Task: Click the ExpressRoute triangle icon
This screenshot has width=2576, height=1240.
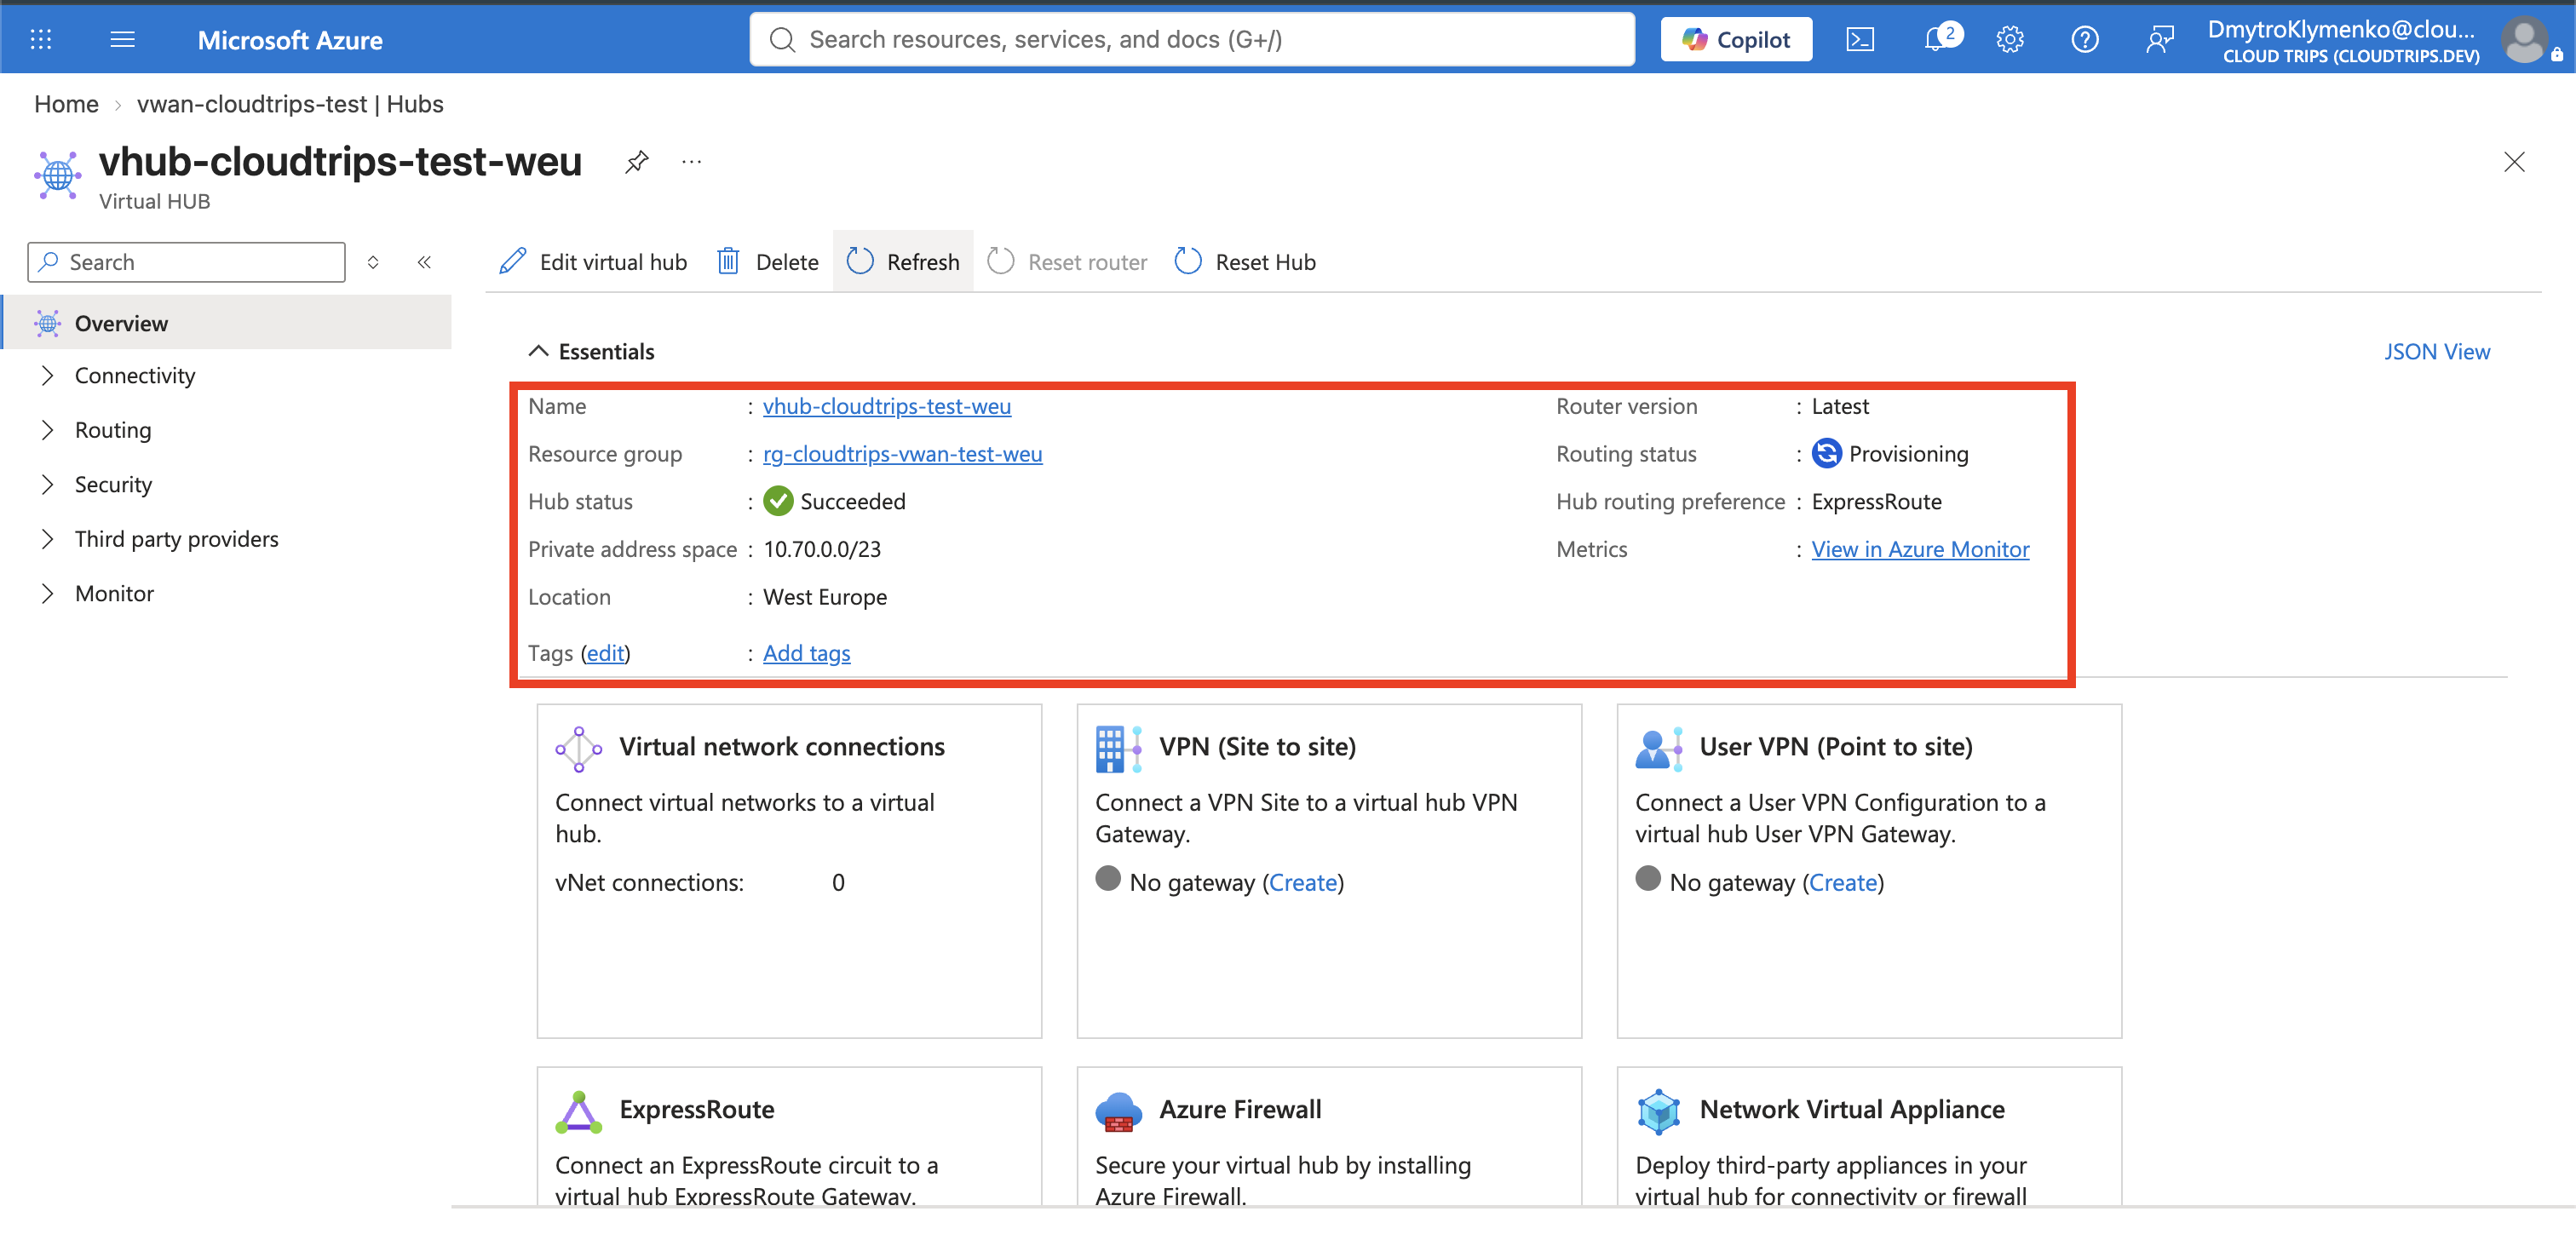Action: click(x=579, y=1112)
